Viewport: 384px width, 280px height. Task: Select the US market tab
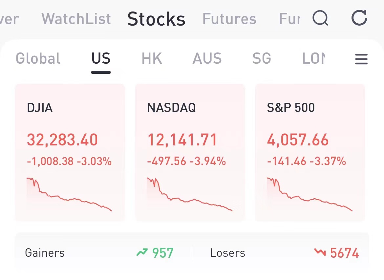coord(101,59)
